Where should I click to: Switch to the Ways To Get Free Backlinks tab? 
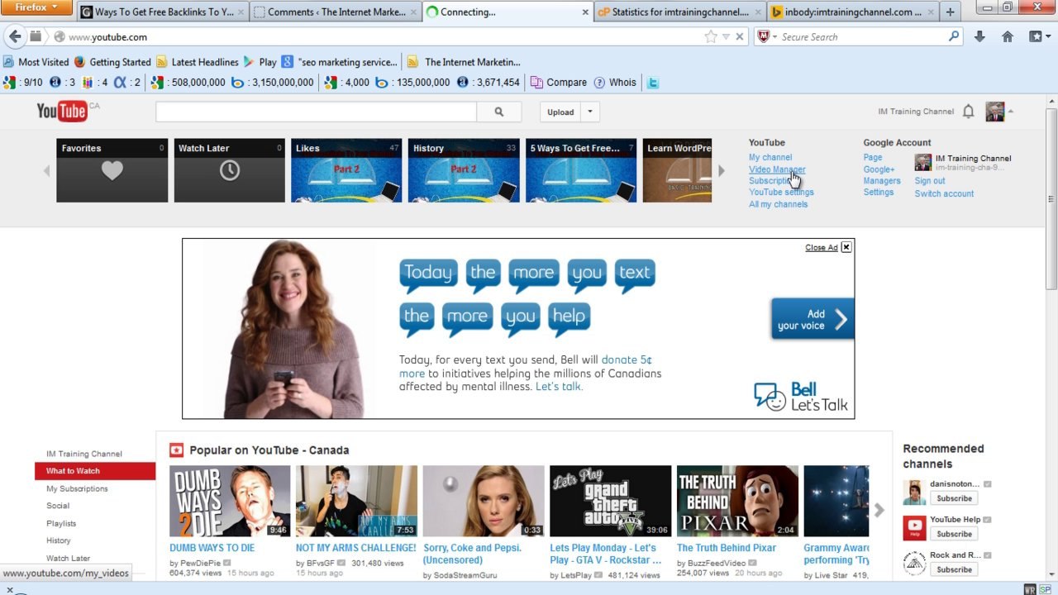click(x=163, y=12)
